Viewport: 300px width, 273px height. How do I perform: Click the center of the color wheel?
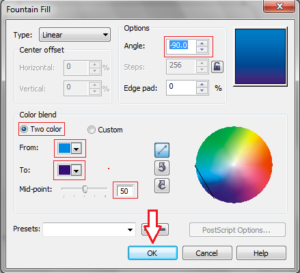[x=234, y=164]
